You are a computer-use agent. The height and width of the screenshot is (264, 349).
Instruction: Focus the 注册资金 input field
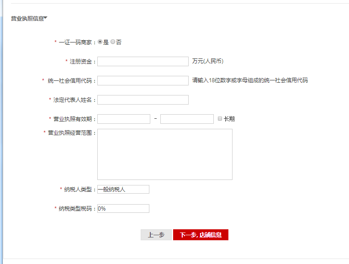point(143,61)
